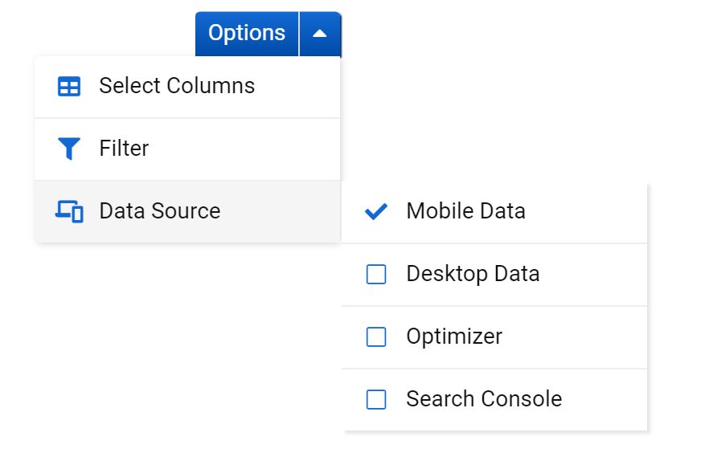Click the Data Source devices icon
Viewport: 713px width, 461px height.
point(69,211)
